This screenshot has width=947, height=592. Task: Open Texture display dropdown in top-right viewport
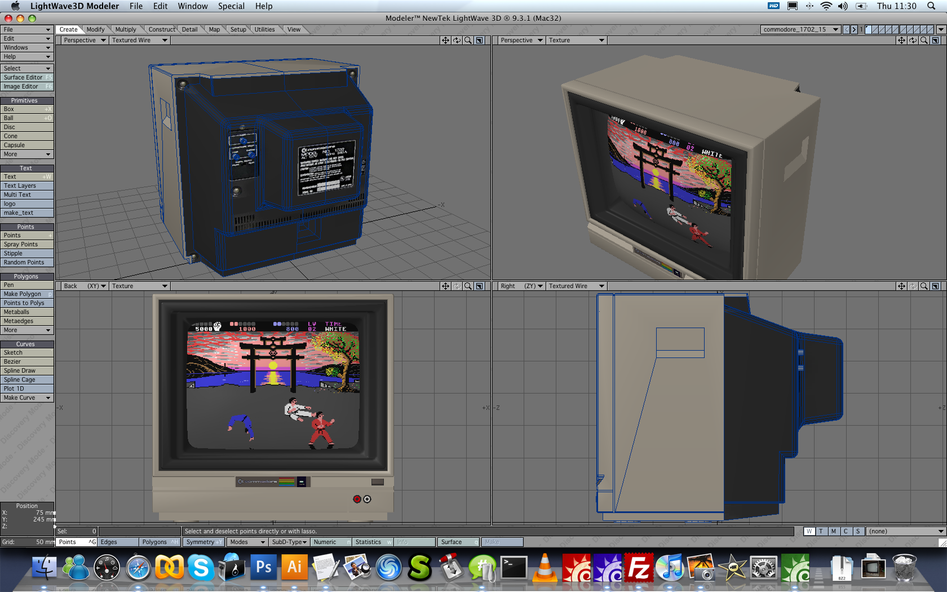click(x=577, y=41)
